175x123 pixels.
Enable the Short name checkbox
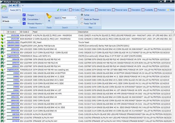tap(83, 10)
